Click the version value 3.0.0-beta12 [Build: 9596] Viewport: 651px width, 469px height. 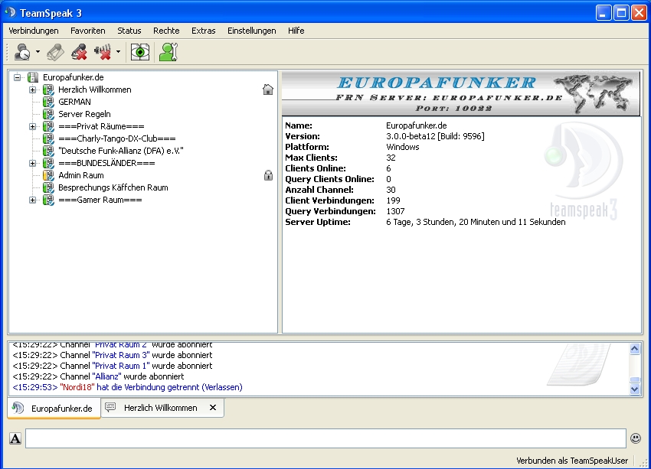tap(435, 136)
